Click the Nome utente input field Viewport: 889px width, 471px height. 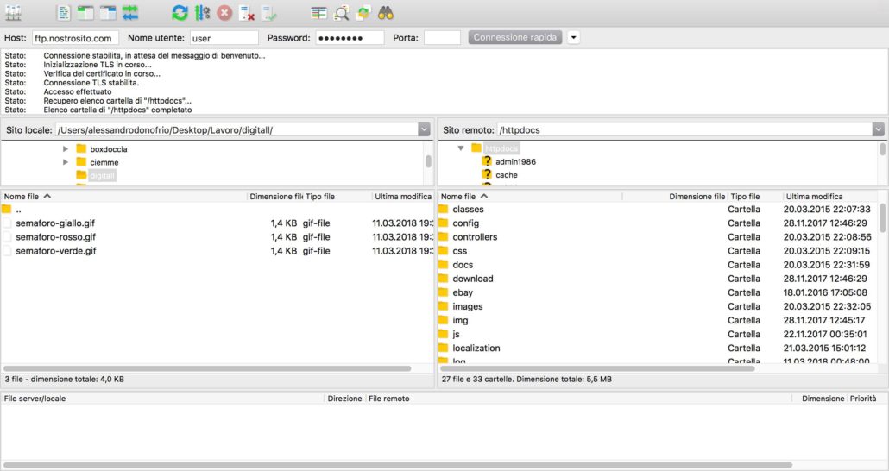click(x=224, y=38)
